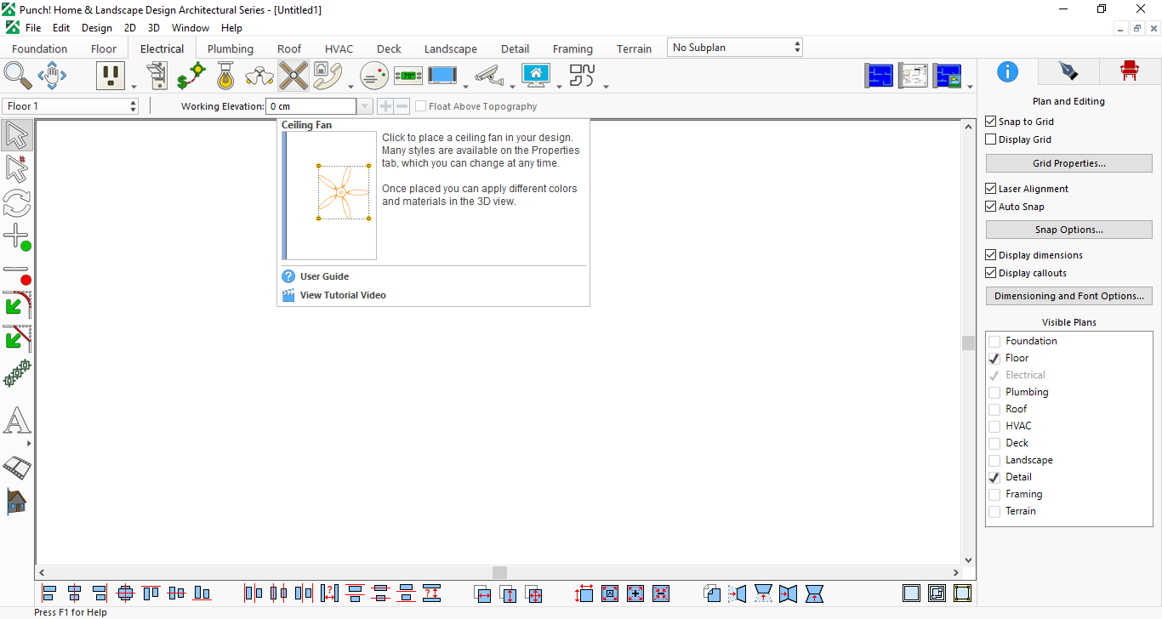Expand the security camera tool's dropdown arrow
Screen dimensions: 1162x619
point(512,86)
